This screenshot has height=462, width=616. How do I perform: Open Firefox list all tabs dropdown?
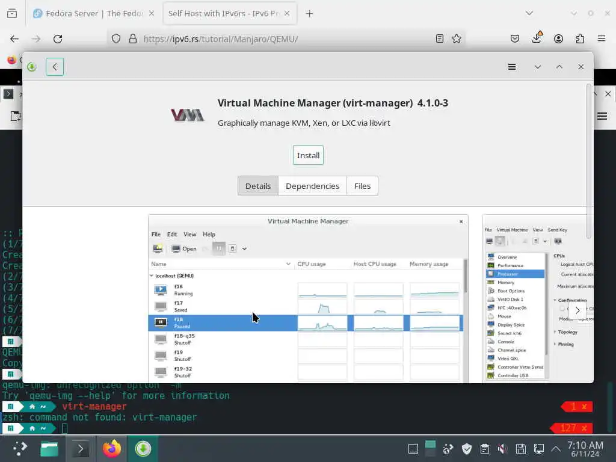529,13
